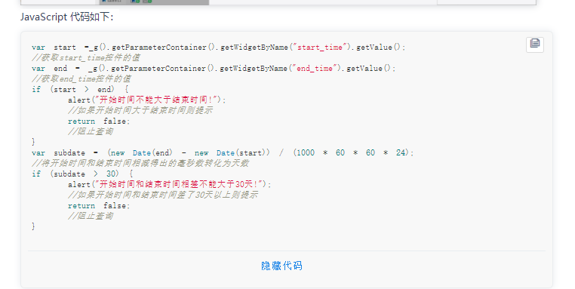The image size is (575, 289).
Task: Click the line starting 'var end = _g()'
Action: tap(214, 68)
